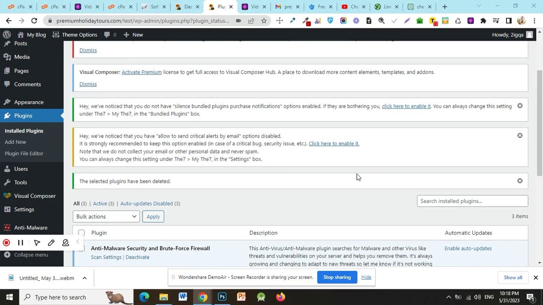The image size is (543, 305).
Task: Collapse the admin sidebar menu
Action: tap(31, 255)
